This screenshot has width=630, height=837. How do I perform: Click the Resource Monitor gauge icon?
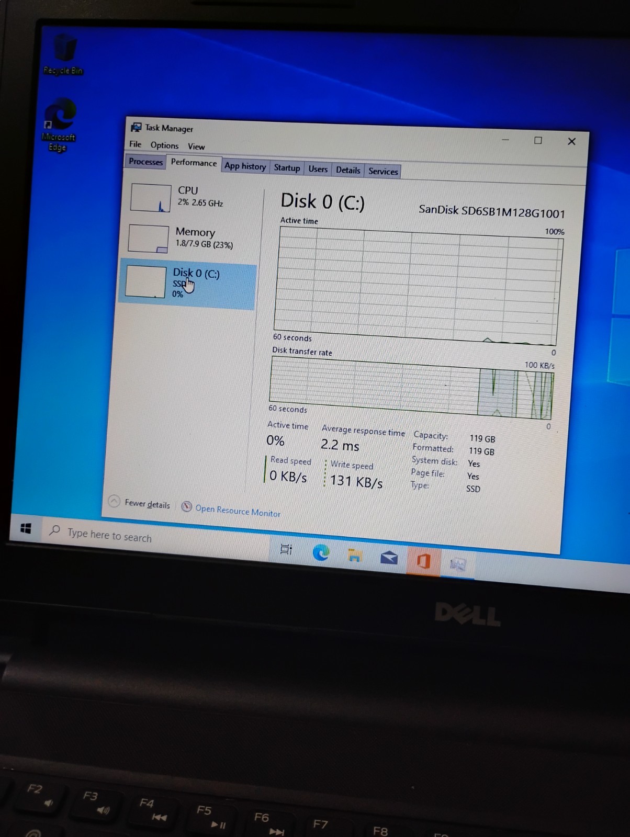pyautogui.click(x=186, y=506)
